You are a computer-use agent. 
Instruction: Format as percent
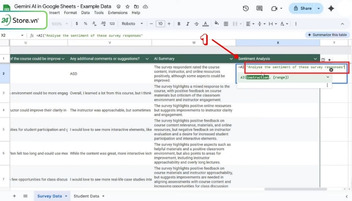pyautogui.click(x=86, y=24)
